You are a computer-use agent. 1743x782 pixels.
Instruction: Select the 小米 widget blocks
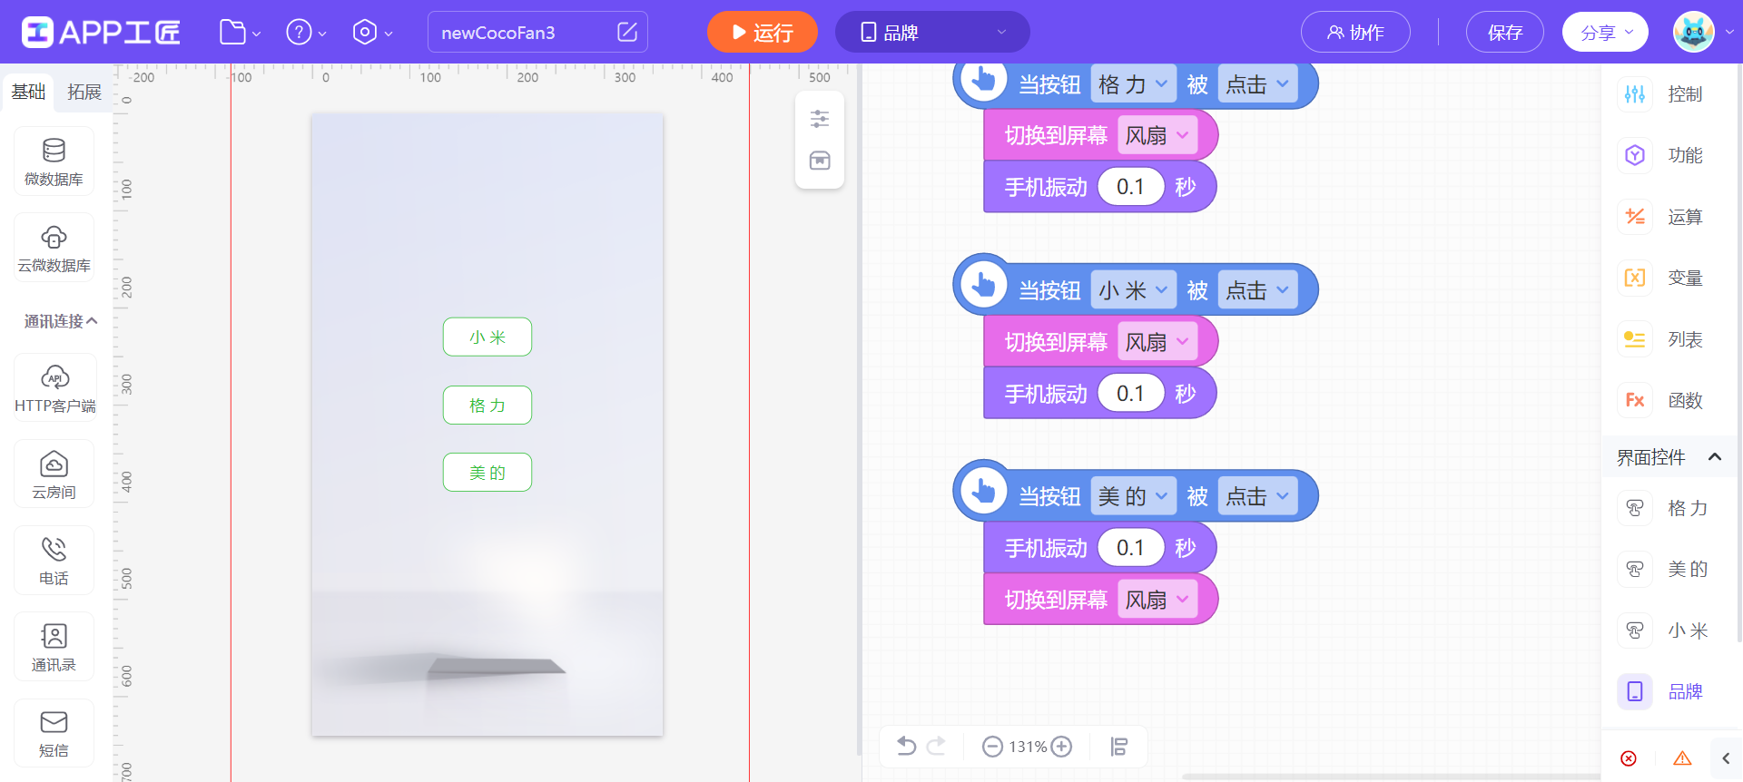(x=1663, y=630)
